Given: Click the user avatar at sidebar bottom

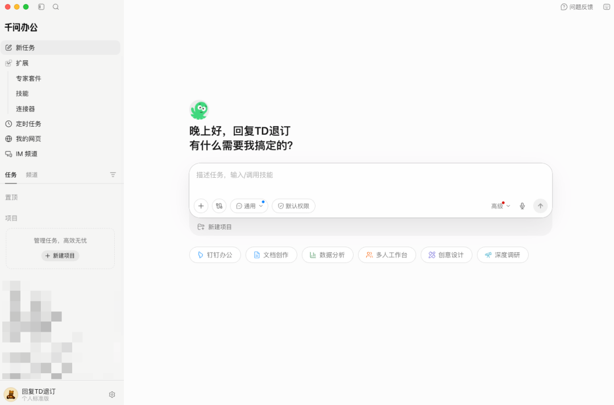Looking at the screenshot, I should 11,394.
